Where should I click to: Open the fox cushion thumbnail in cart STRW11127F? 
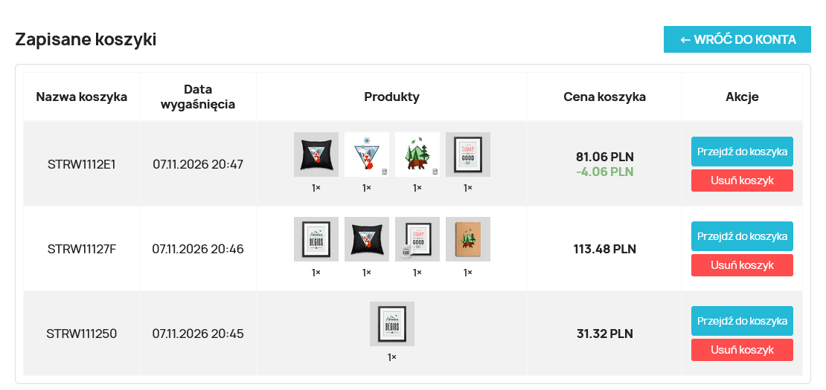click(x=367, y=239)
